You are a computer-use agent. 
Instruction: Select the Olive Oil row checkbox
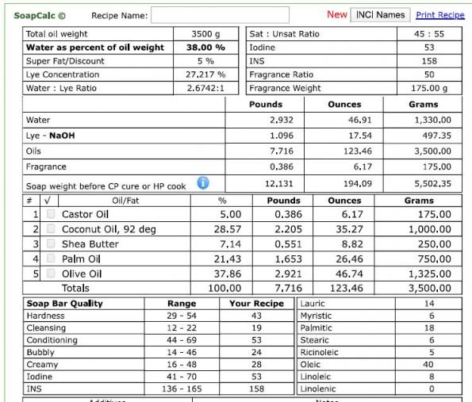51,274
